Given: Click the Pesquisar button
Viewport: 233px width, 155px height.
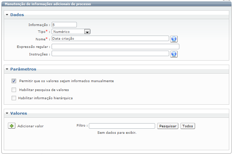Looking at the screenshot, I should 168,126.
